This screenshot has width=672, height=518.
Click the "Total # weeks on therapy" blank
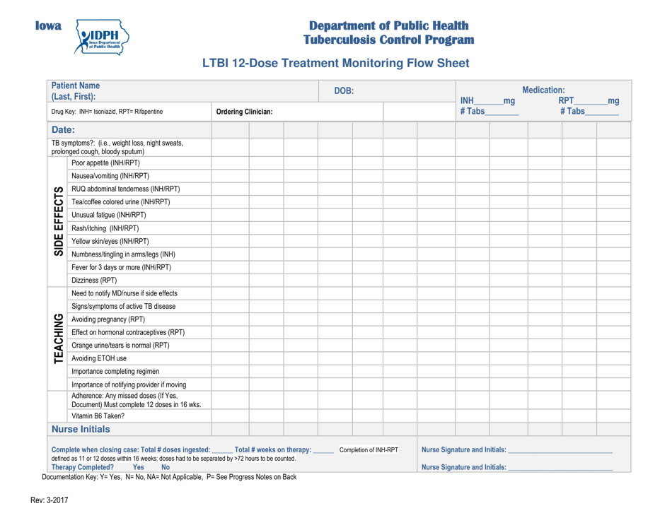click(x=323, y=448)
